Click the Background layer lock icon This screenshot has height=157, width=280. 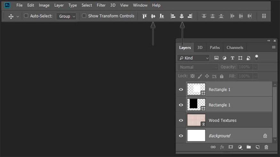coord(265,136)
